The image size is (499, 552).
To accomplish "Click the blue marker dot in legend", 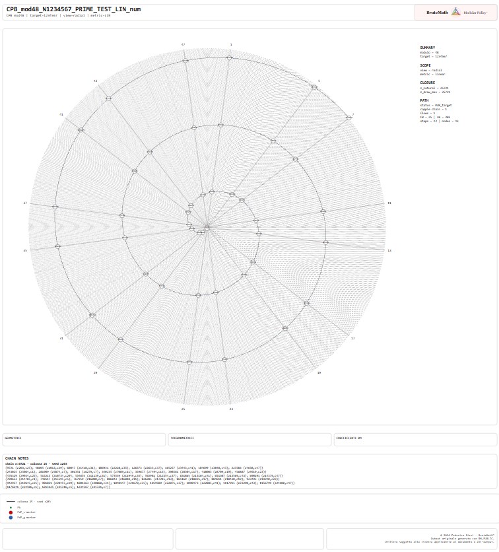I will tap(11, 518).
